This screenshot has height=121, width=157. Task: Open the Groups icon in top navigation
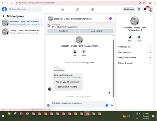tap(92, 9)
